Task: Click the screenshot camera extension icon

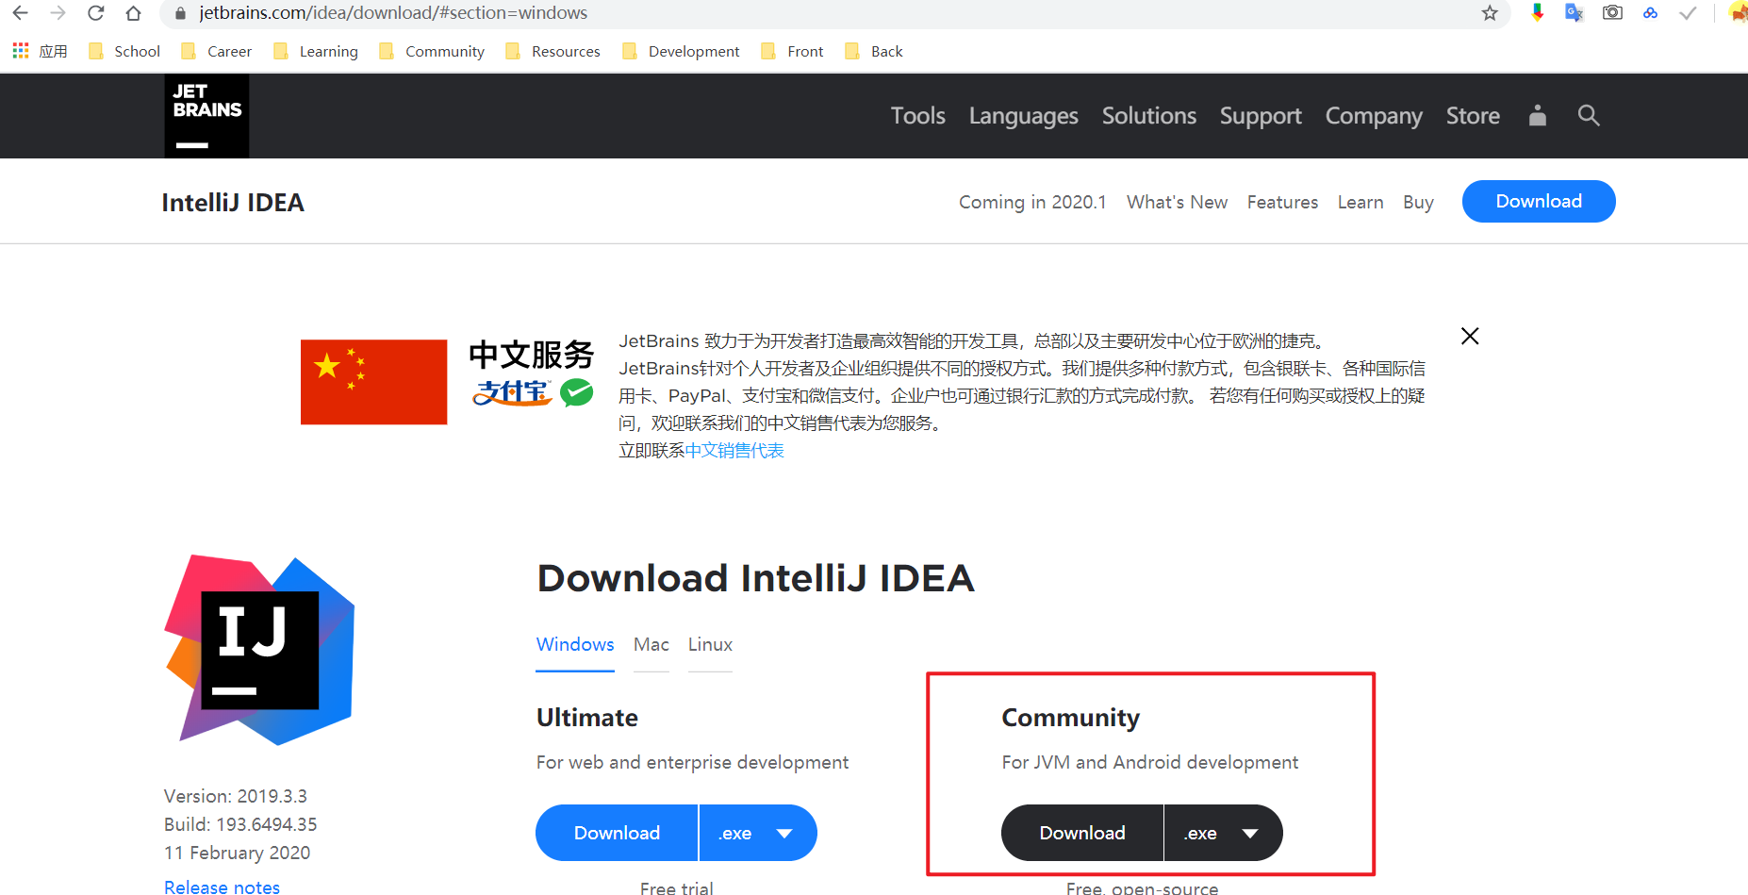Action: 1612,13
